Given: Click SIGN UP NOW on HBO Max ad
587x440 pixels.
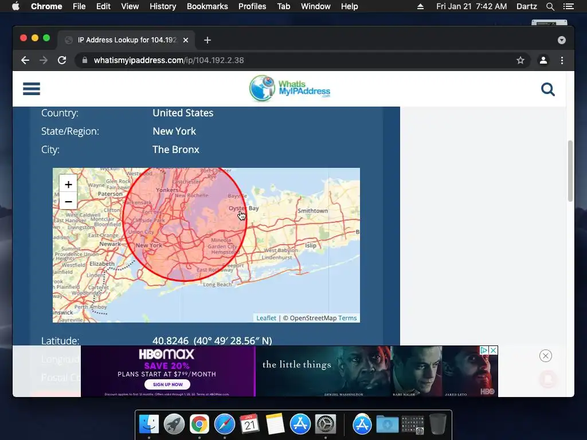Looking at the screenshot, I should tap(167, 384).
